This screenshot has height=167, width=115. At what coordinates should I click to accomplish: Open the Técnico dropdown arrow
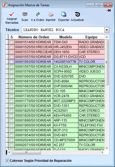[107, 30]
